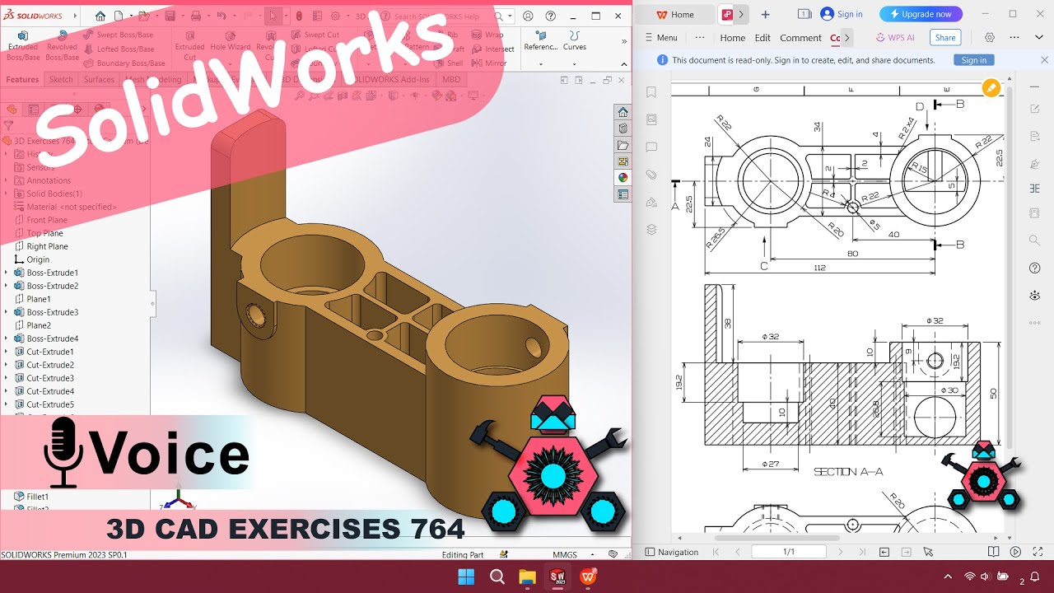The image size is (1054, 593).
Task: Open SolidWorks Options gear icon
Action: (335, 16)
